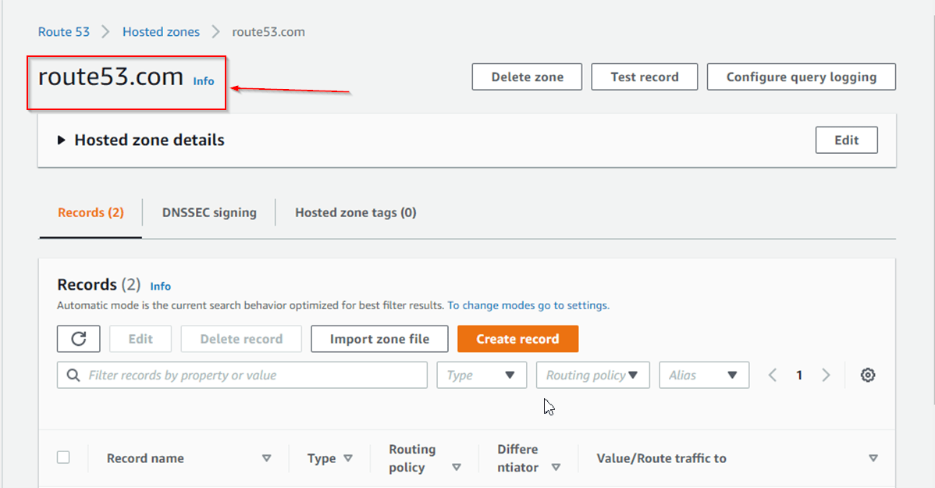Open the Hosted zones breadcrumb link
This screenshot has height=488, width=935.
point(161,32)
